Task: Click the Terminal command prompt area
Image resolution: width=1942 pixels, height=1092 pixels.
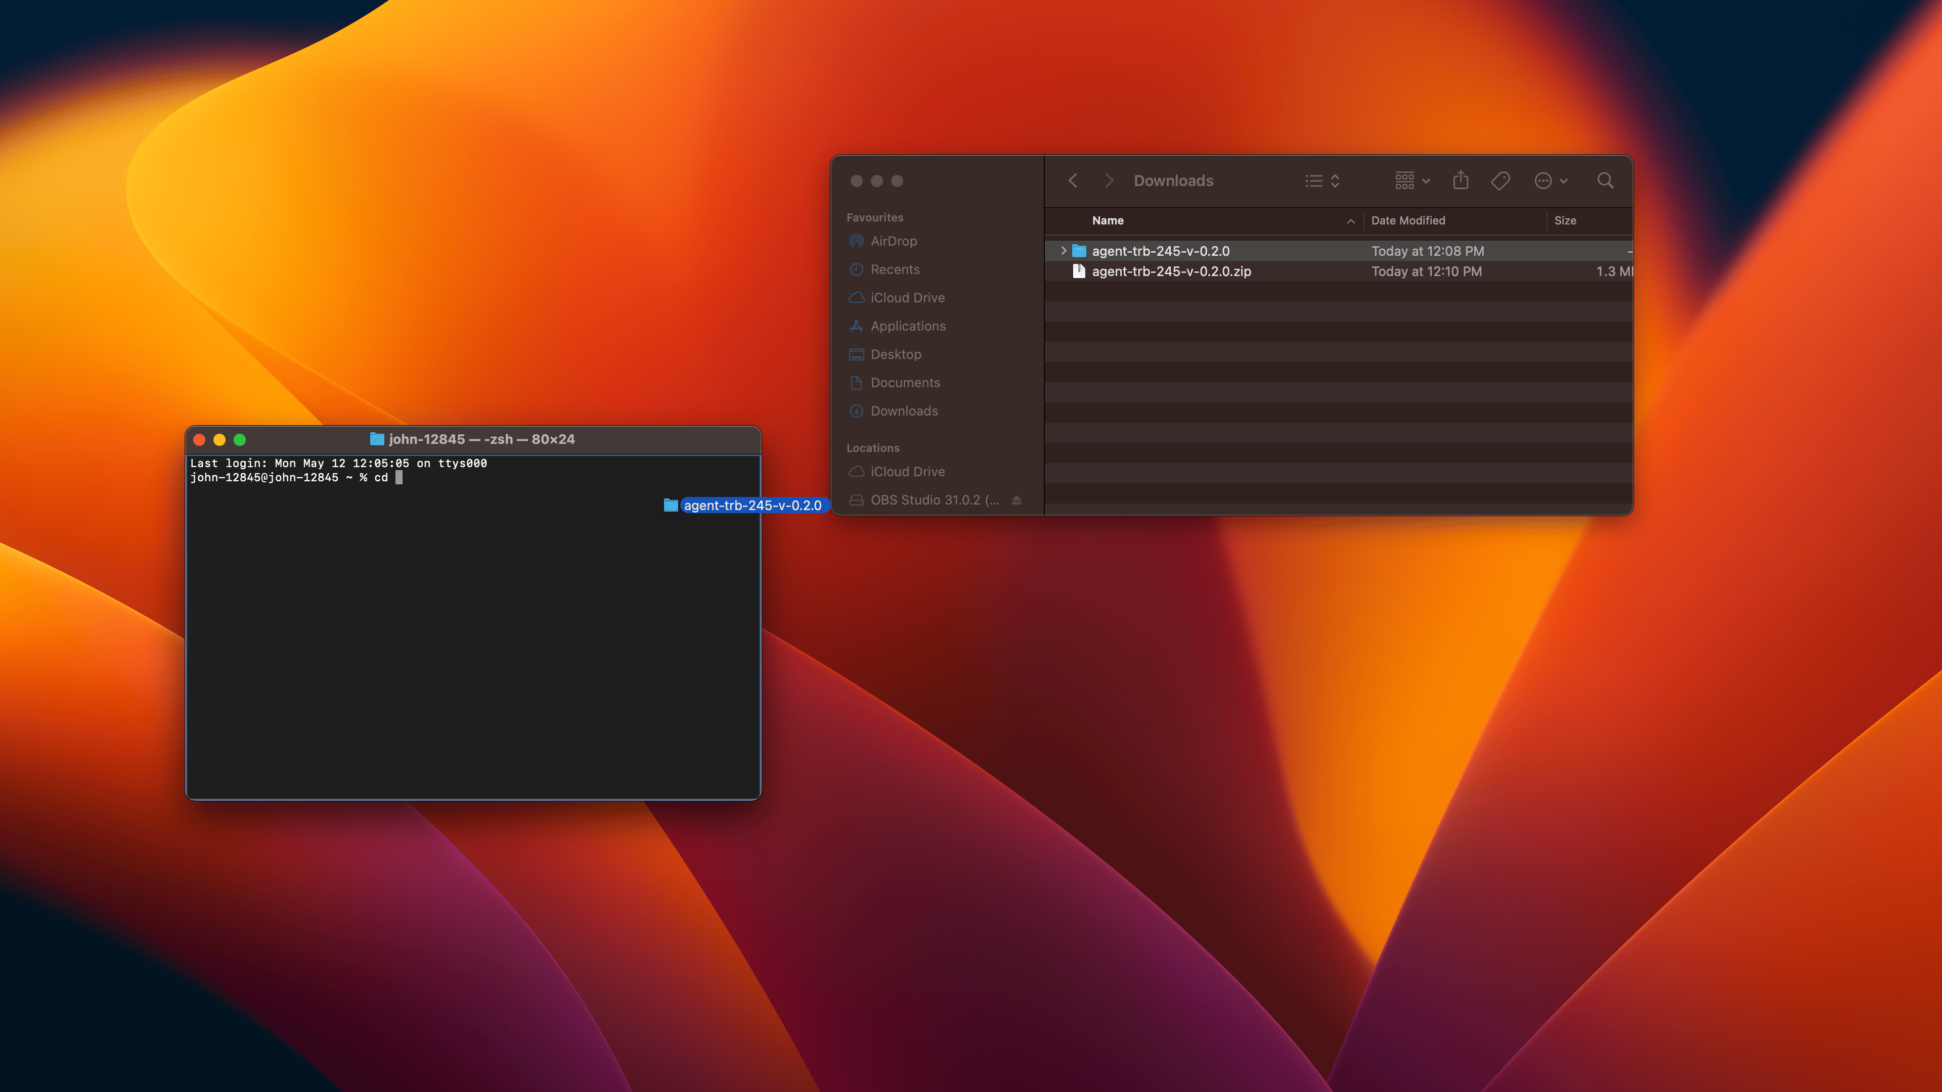Action: [x=399, y=478]
